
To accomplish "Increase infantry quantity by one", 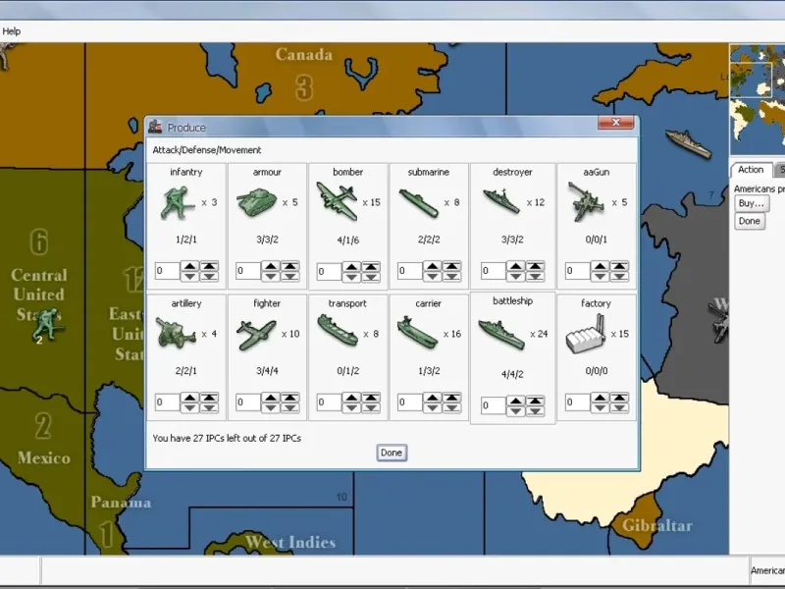I will pyautogui.click(x=189, y=266).
